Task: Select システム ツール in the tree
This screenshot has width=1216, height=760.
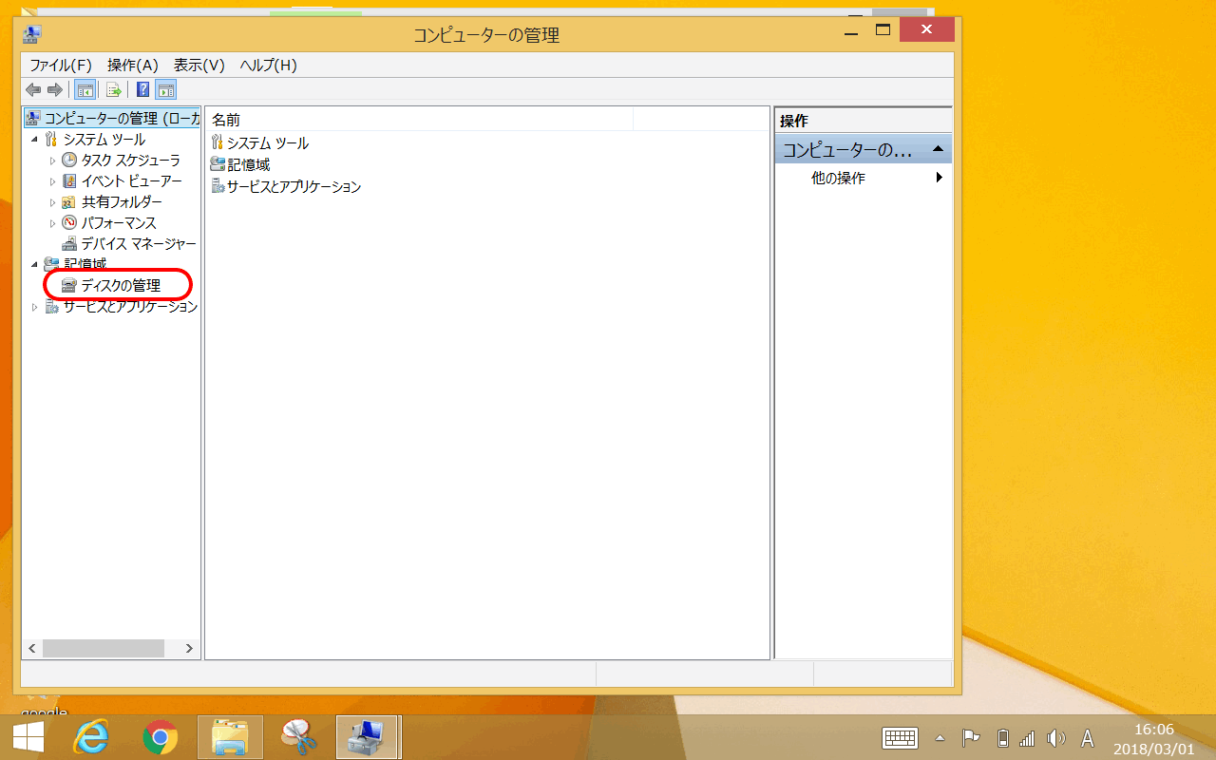Action: (104, 139)
